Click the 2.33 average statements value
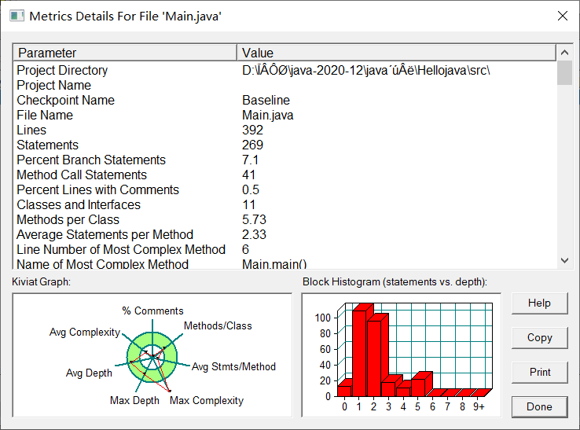Viewport: 580px width, 430px height. click(x=254, y=234)
